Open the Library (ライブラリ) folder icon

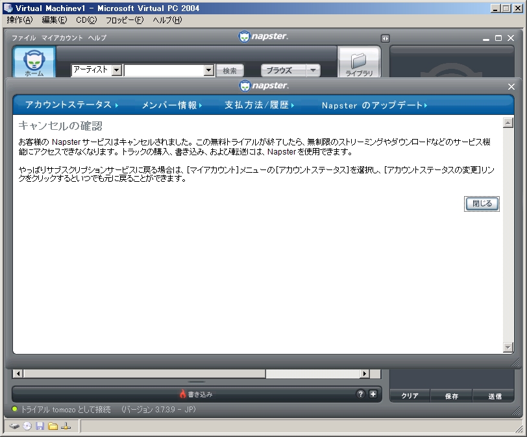click(x=359, y=64)
